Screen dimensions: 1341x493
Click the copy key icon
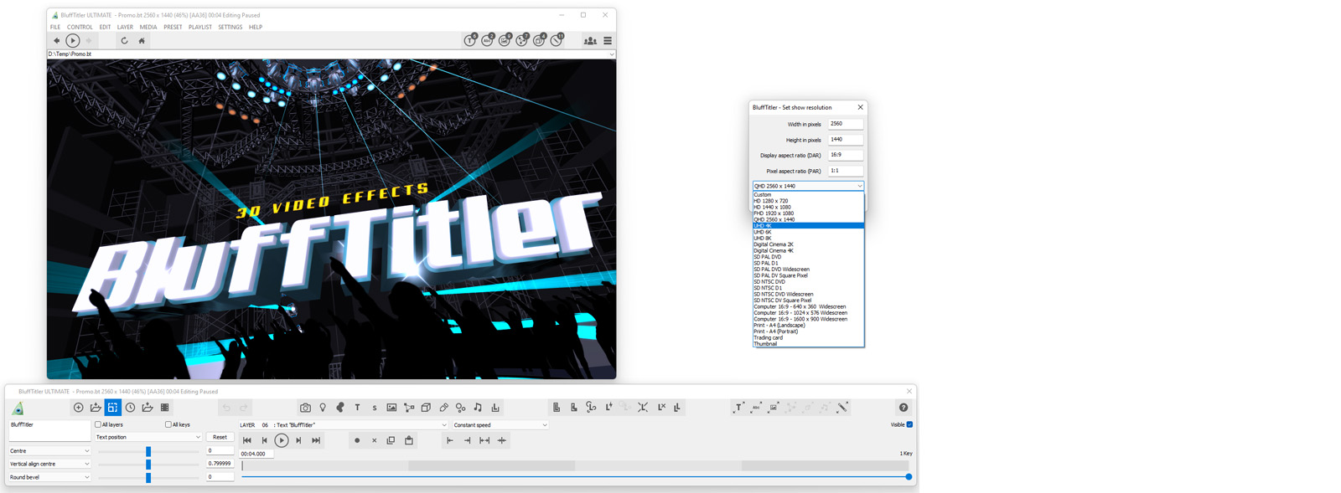391,440
